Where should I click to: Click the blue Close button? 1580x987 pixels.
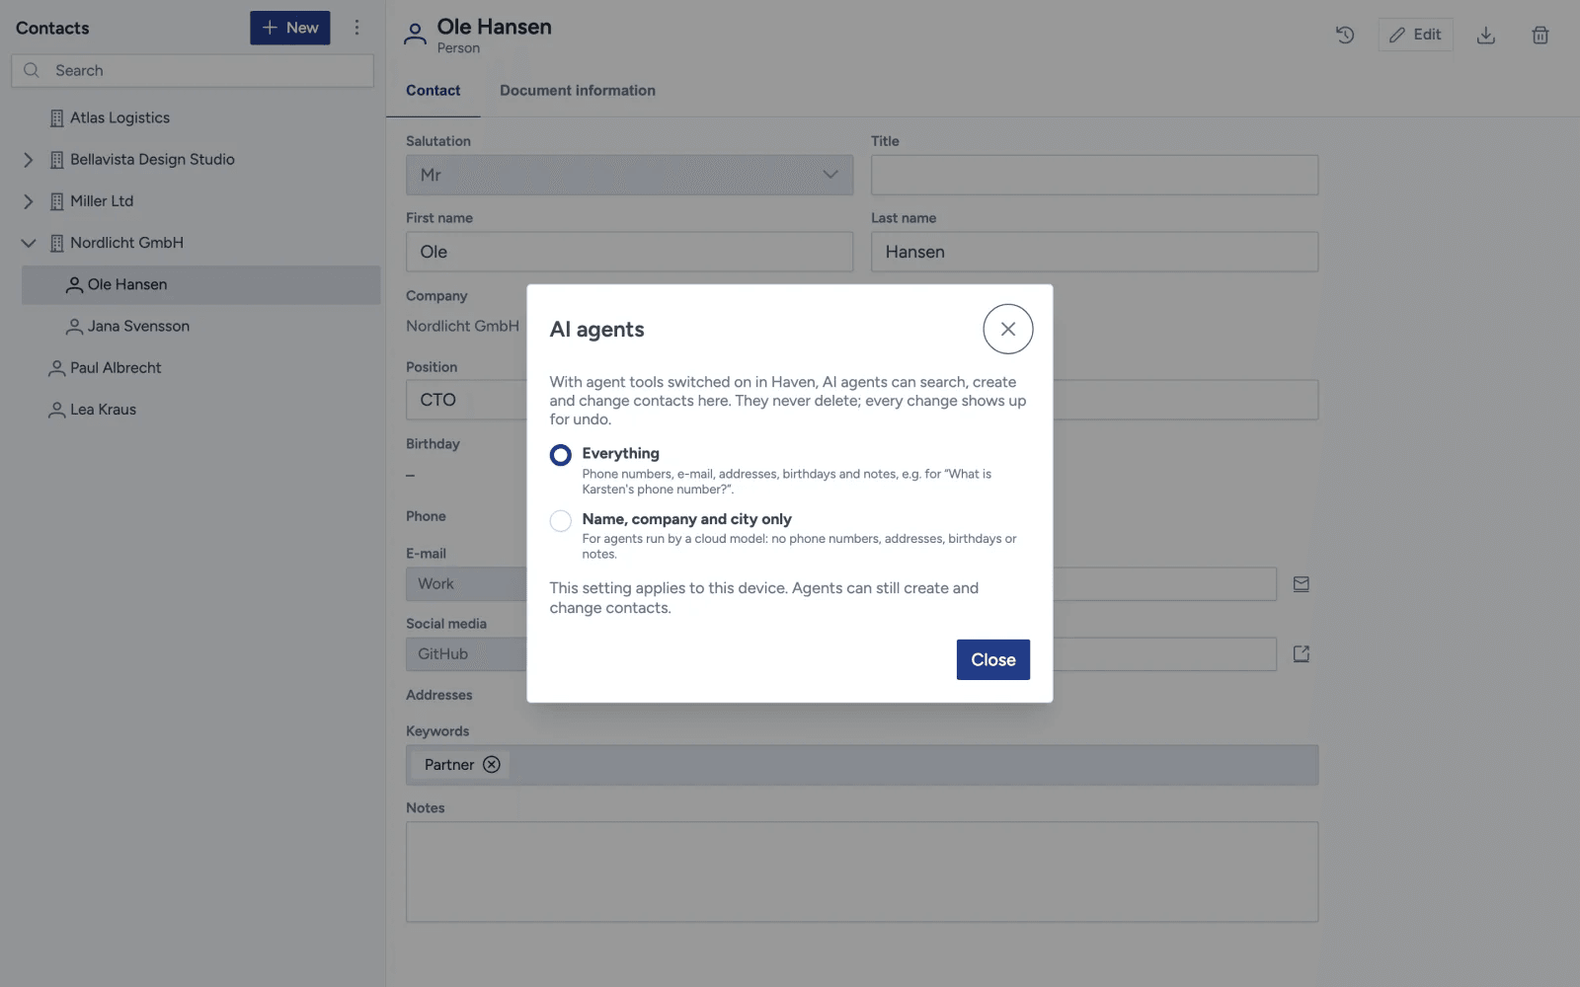(x=992, y=659)
